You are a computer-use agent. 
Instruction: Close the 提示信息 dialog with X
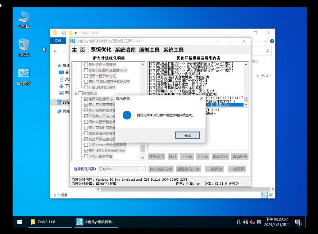(x=201, y=99)
